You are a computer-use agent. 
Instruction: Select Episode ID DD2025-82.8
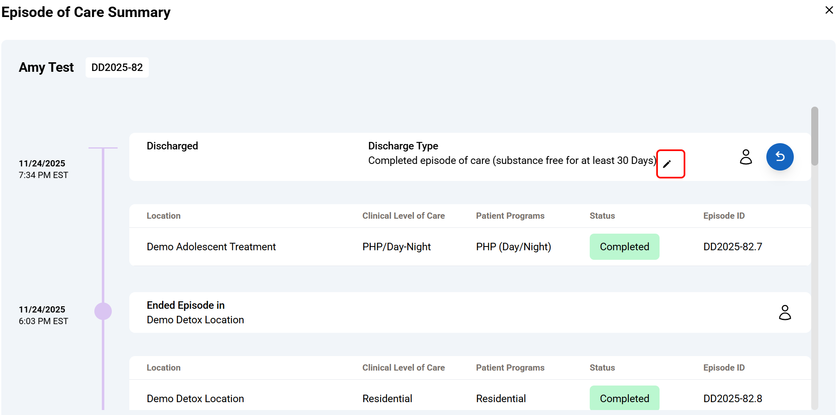(x=732, y=398)
